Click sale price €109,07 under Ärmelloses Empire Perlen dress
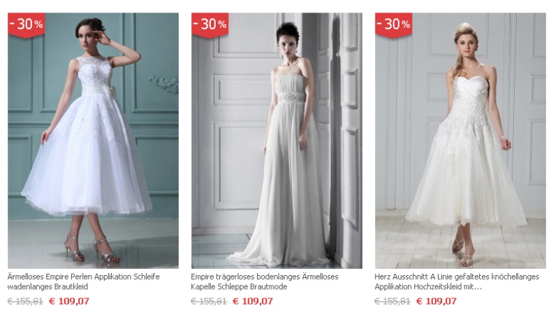Screen dimensions: 551x310 point(69,301)
